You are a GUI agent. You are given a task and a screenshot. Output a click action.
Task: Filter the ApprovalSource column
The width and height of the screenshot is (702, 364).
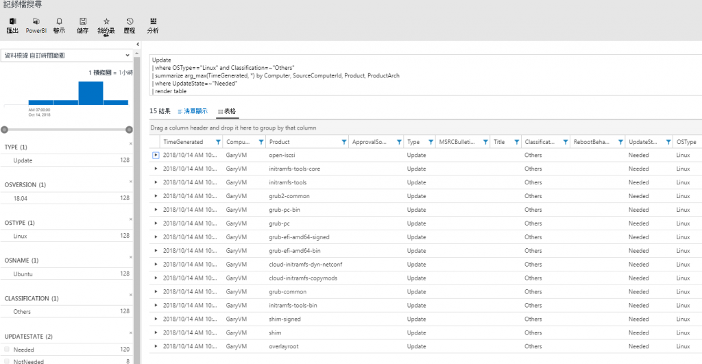(x=399, y=142)
